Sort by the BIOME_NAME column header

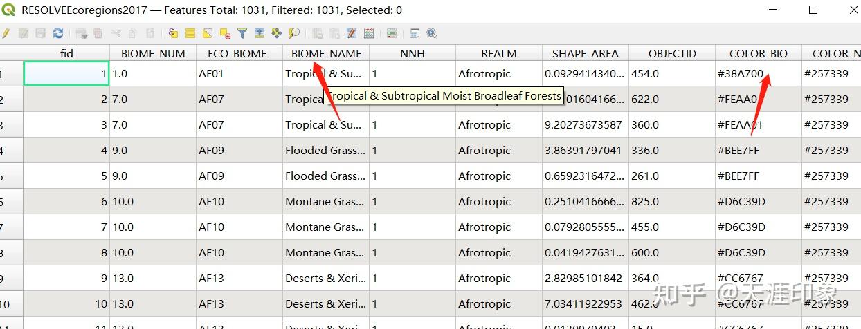(326, 53)
